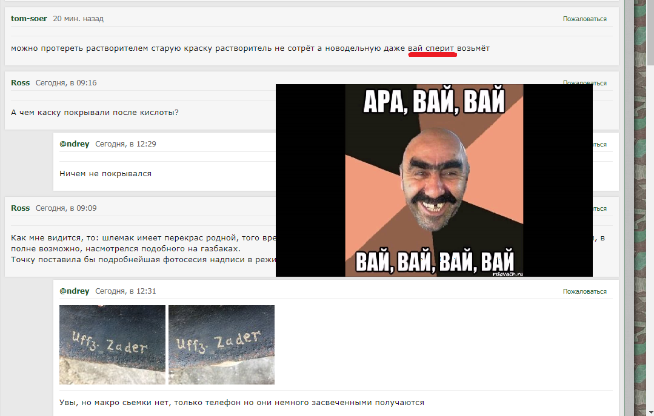Open Ross profile on 09:09 comment
Viewport: 654px width, 416px height.
[21, 208]
